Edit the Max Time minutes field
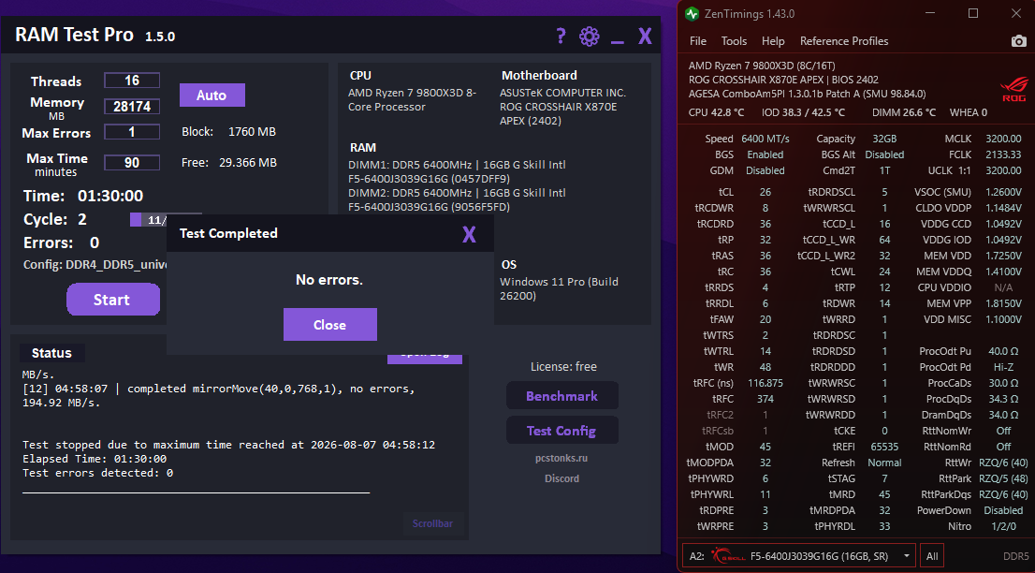This screenshot has height=573, width=1035. [x=132, y=162]
